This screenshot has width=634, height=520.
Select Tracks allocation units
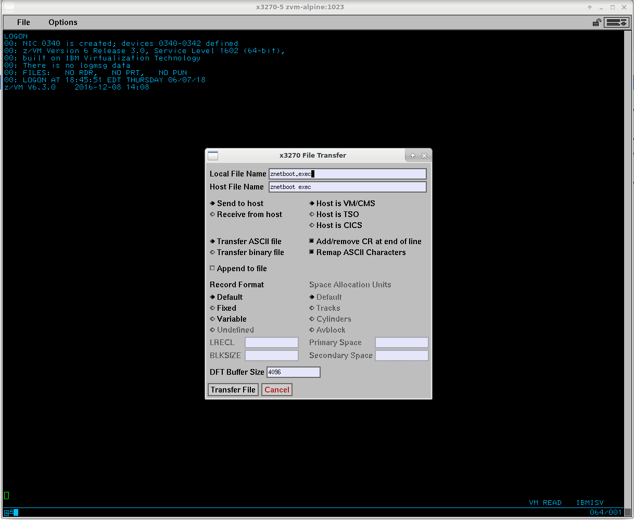325,308
